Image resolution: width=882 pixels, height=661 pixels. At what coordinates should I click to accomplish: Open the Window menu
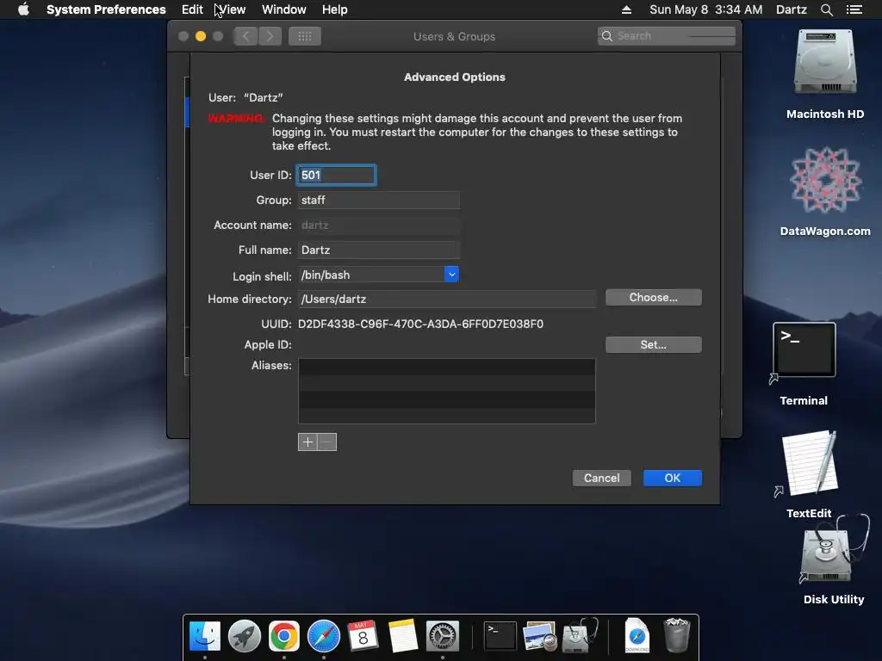coord(284,9)
